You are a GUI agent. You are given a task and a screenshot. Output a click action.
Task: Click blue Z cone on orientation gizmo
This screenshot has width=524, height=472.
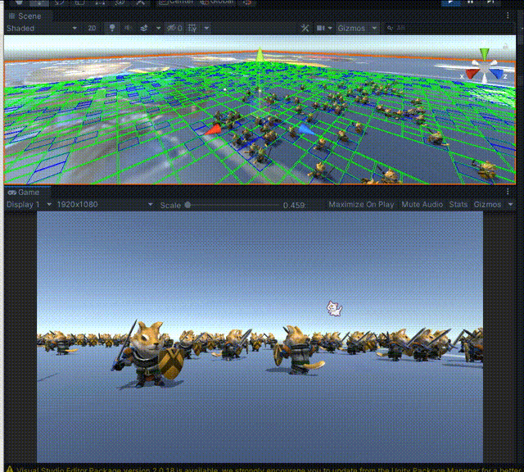click(x=497, y=74)
